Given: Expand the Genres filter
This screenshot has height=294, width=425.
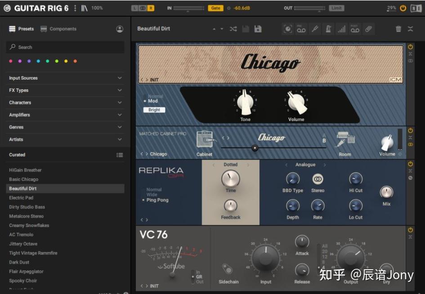Looking at the screenshot, I should [x=65, y=127].
